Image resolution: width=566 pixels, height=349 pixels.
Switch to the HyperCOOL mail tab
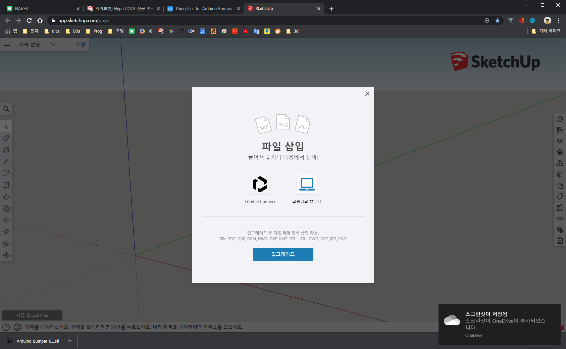[x=123, y=9]
